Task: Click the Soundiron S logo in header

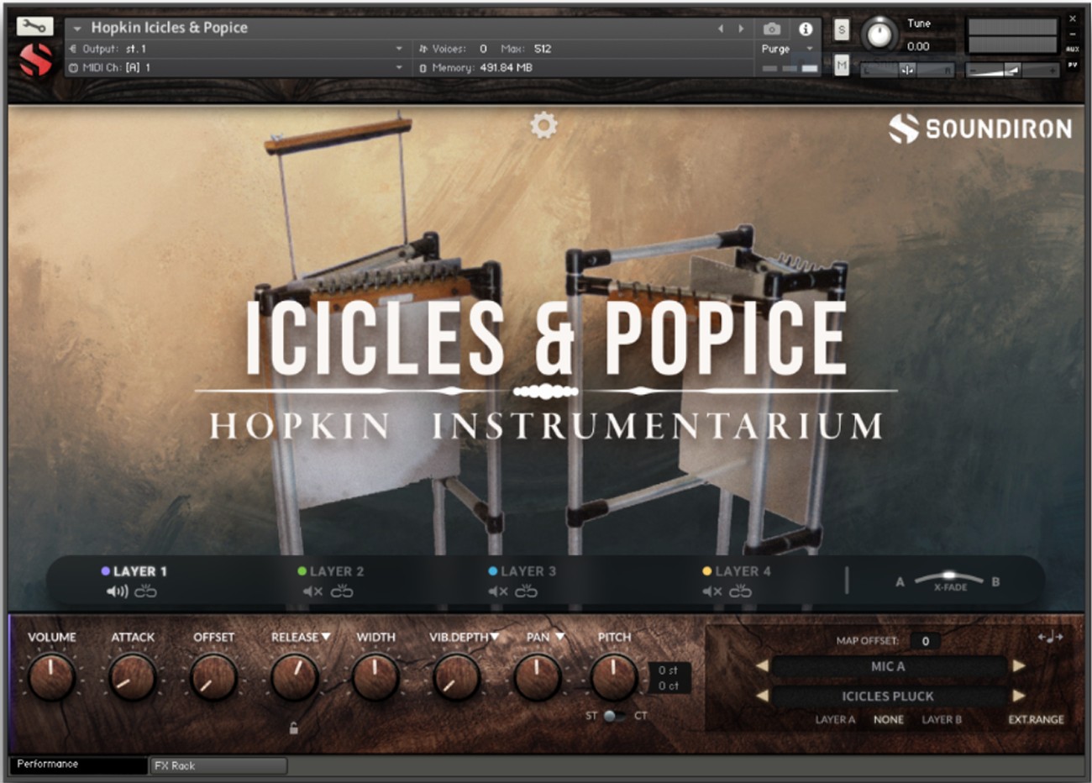Action: pyautogui.click(x=35, y=60)
